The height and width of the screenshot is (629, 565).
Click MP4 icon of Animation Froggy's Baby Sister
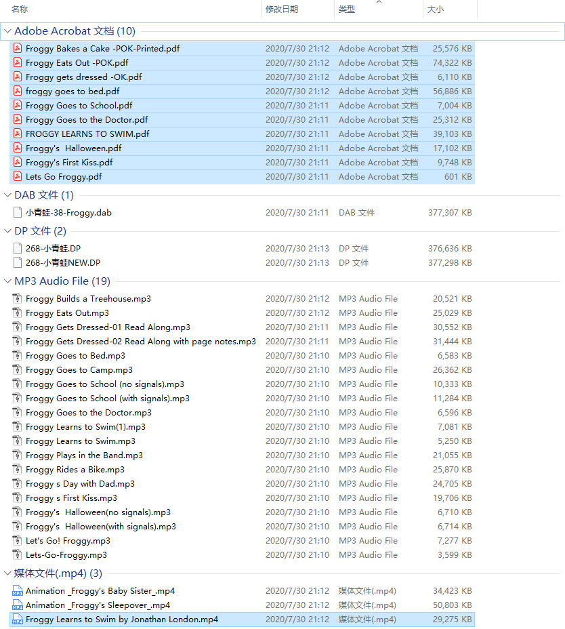(18, 591)
